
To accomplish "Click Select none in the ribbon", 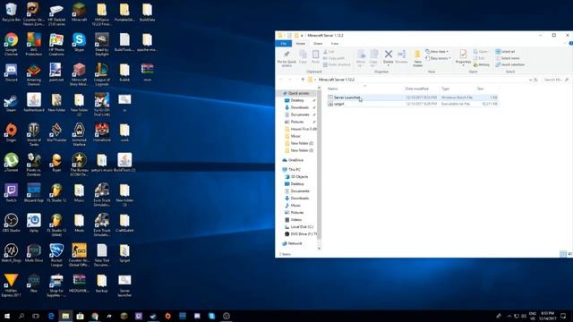I will (x=508, y=58).
